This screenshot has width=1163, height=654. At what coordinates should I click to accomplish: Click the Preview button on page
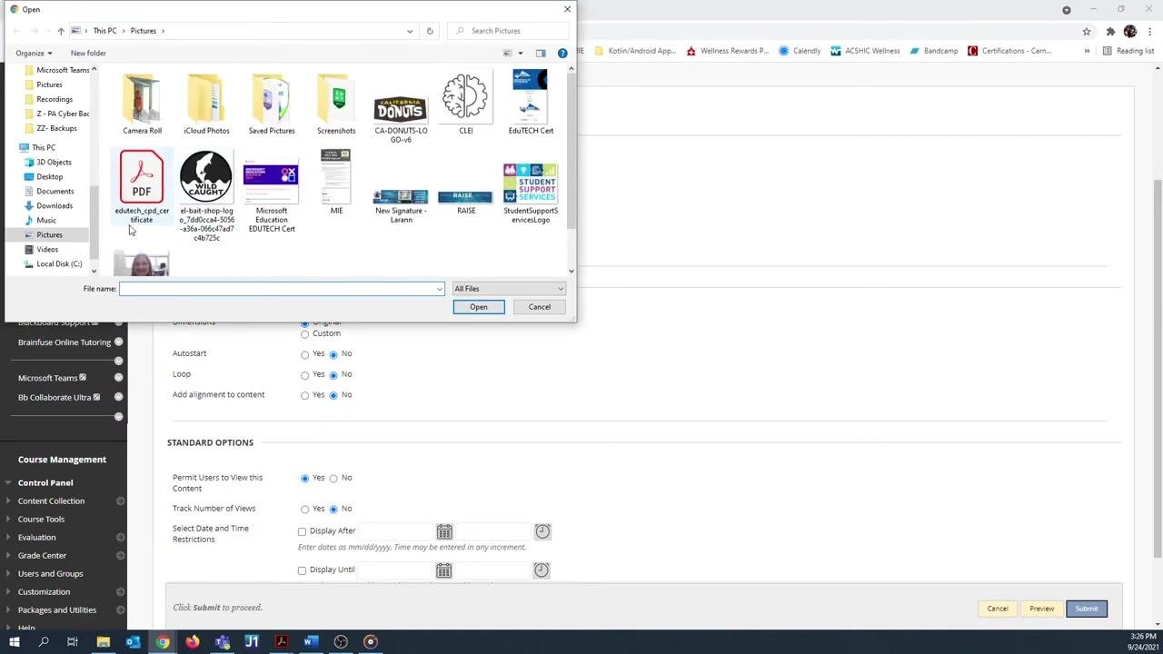pos(1042,609)
